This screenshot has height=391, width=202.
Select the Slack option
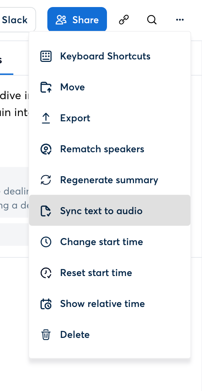tap(14, 20)
